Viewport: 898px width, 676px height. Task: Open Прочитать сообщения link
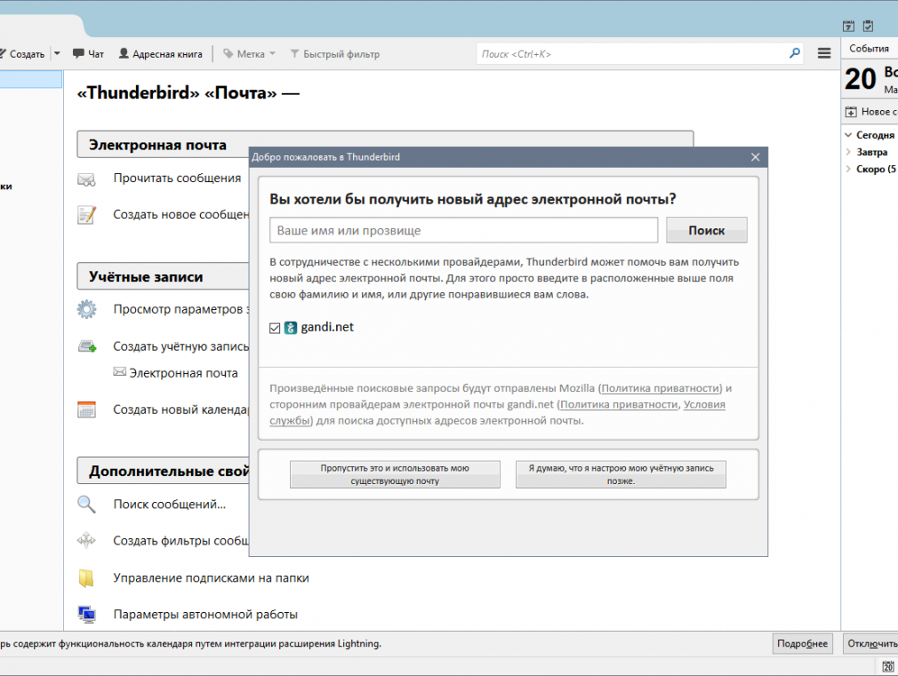[177, 178]
